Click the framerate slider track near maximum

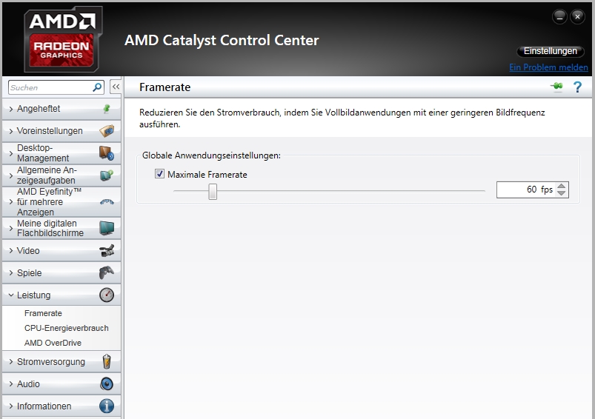coord(480,191)
